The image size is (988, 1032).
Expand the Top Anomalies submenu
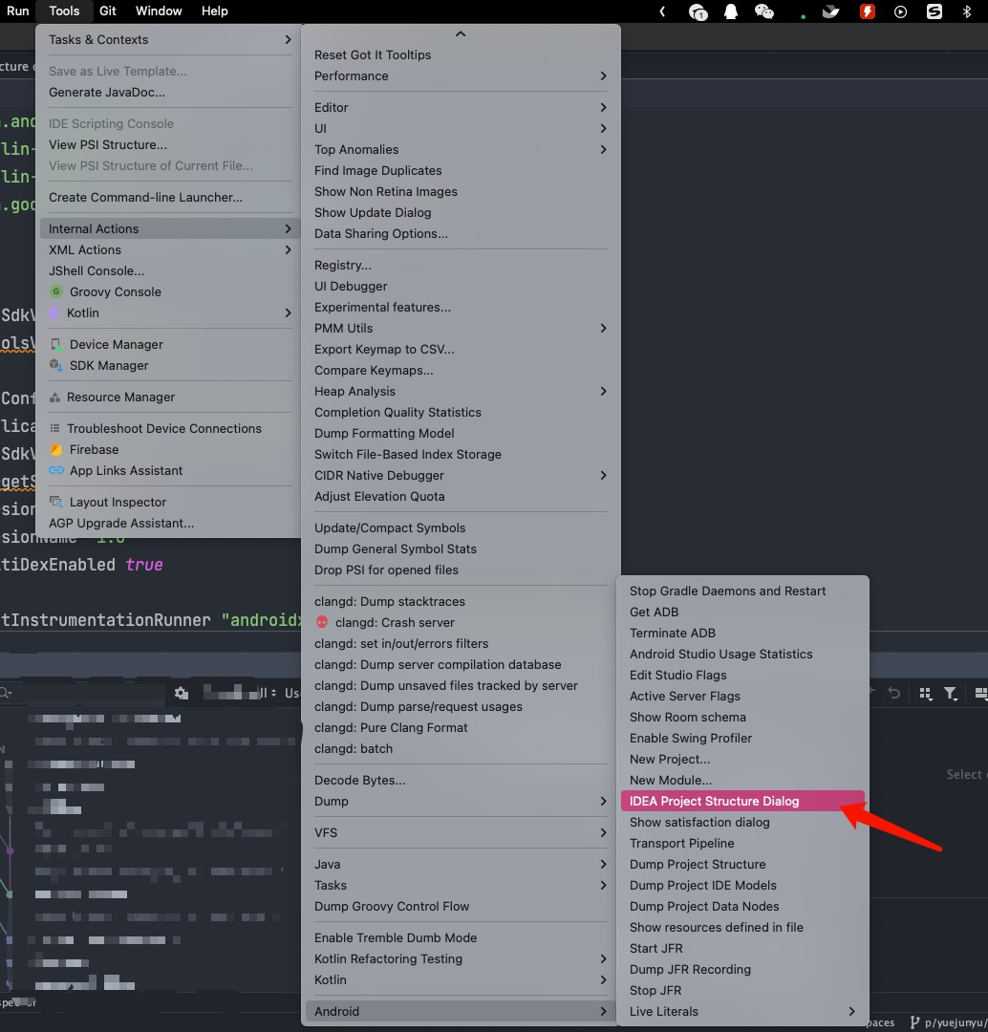coord(461,150)
